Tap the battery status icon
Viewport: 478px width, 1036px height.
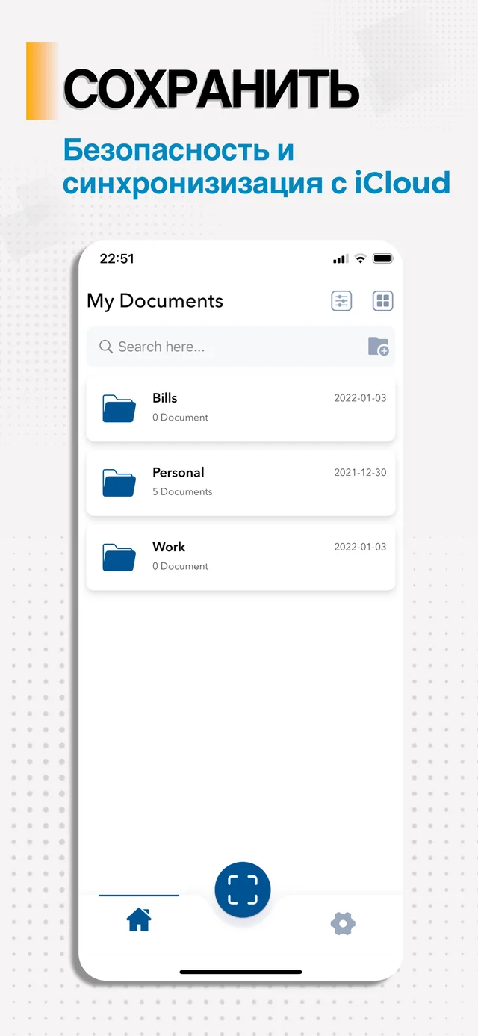[x=383, y=258]
